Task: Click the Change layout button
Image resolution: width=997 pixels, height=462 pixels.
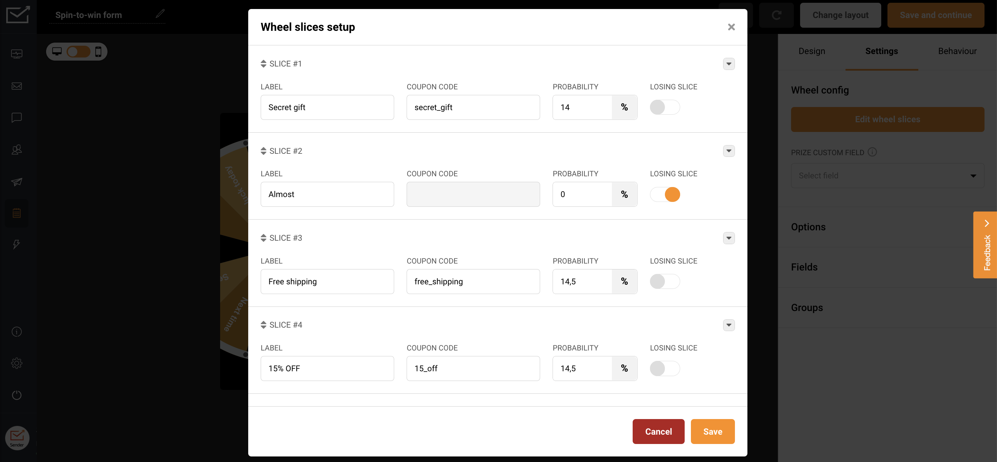Action: click(x=840, y=15)
